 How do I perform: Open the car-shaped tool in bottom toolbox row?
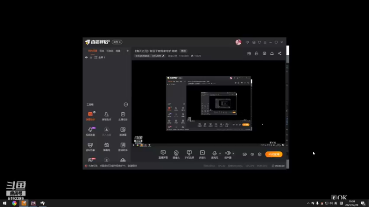123,160
